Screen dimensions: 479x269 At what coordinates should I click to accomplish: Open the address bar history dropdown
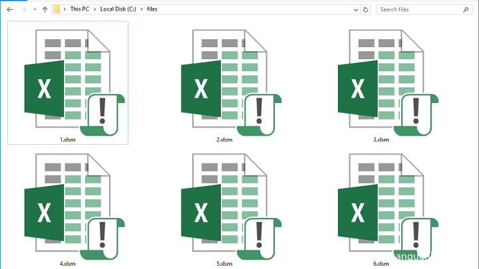(x=356, y=10)
